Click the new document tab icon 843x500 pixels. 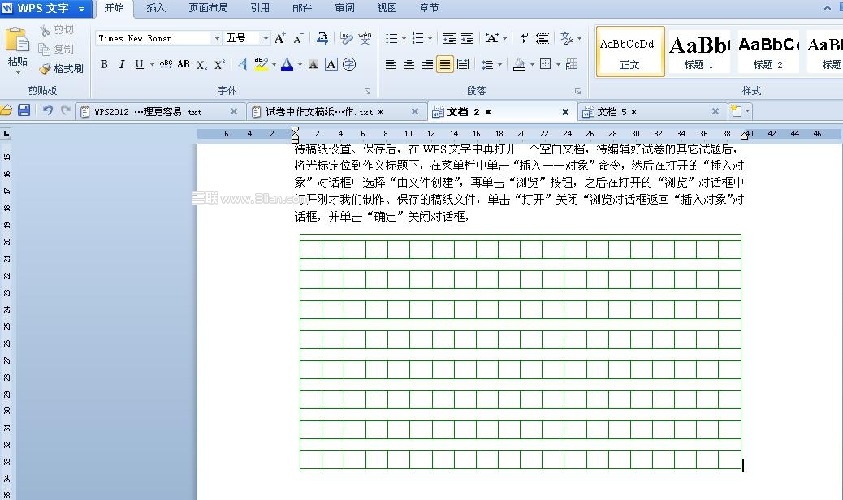(x=736, y=111)
